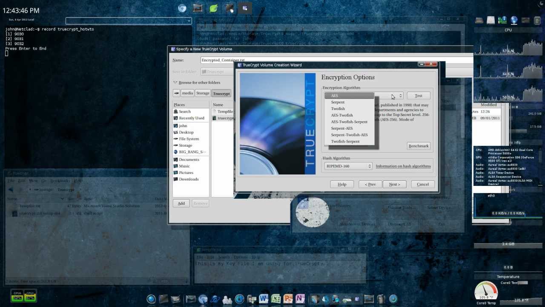
Task: Pick Serpent-Twofish-AES algorithm entry
Action: pyautogui.click(x=349, y=135)
